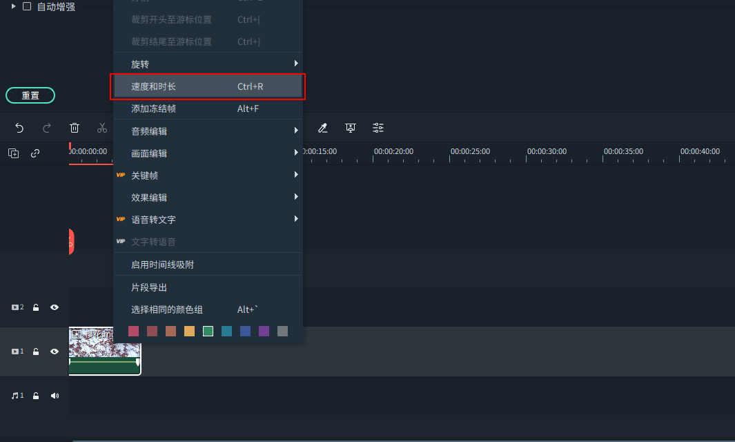735x442 pixels.
Task: Select 选择相同的颜色组 menu item
Action: [208, 309]
